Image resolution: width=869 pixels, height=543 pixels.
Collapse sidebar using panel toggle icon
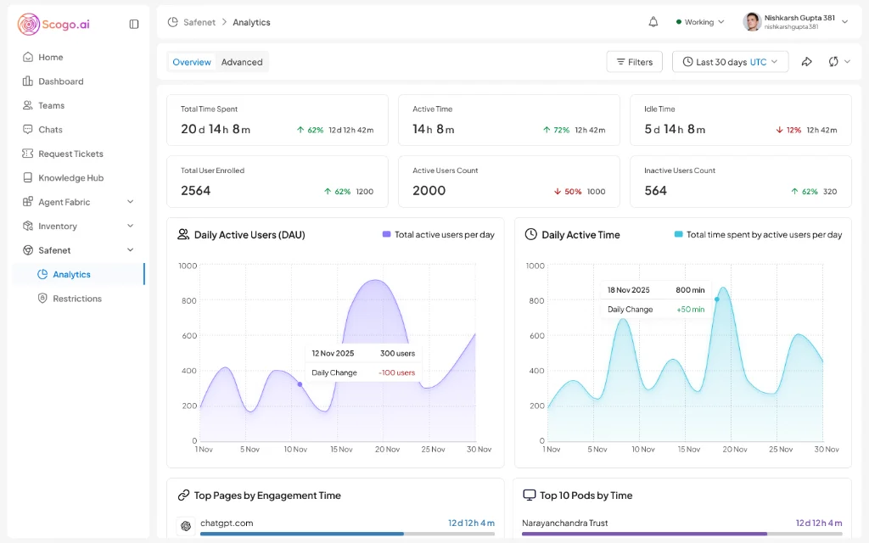tap(134, 24)
